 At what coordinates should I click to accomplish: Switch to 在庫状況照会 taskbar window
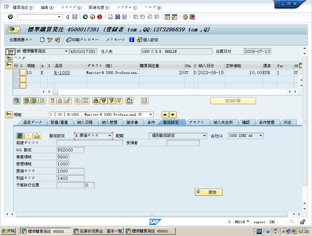98,231
